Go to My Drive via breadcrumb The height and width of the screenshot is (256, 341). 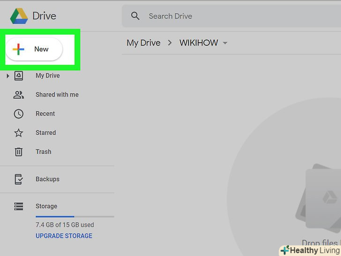point(143,43)
